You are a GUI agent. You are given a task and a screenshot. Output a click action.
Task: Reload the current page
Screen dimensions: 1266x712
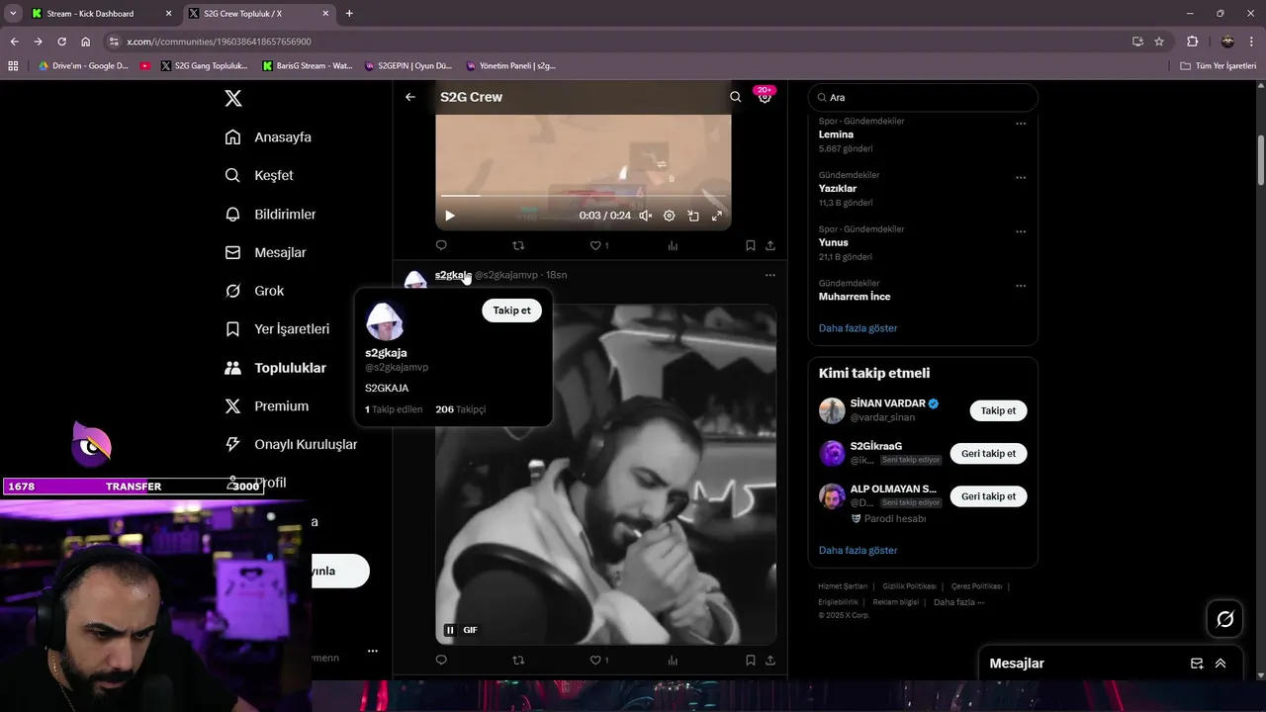click(x=61, y=42)
